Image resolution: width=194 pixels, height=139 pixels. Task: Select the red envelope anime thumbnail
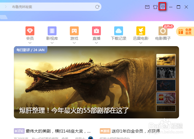(166, 98)
